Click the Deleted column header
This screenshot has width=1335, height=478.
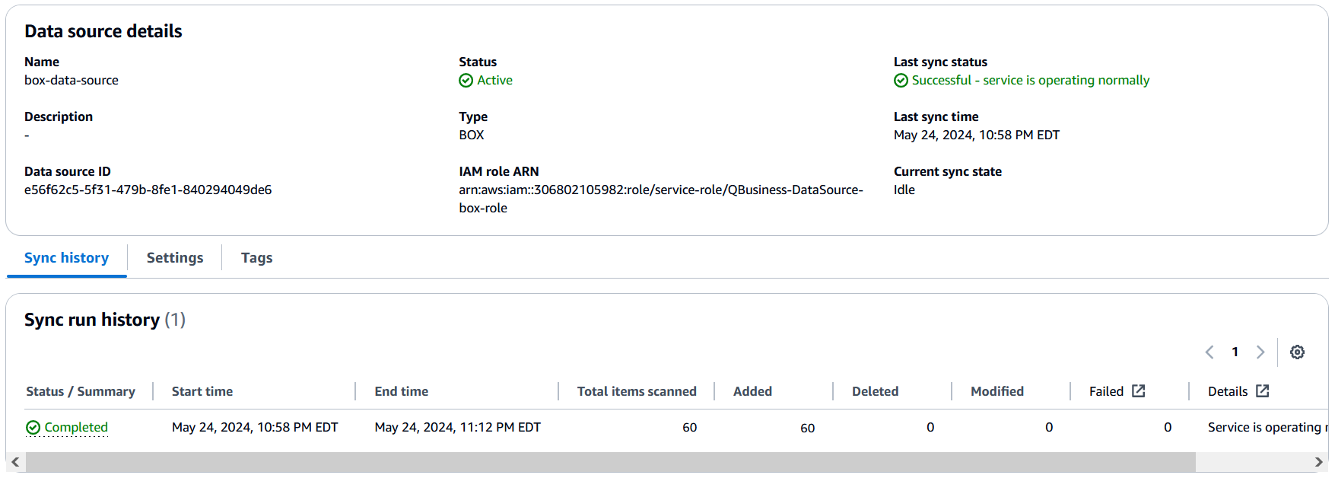click(x=876, y=391)
